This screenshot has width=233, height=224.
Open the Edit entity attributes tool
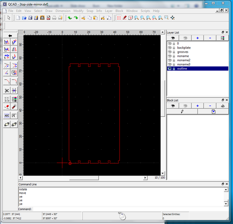point(14,99)
